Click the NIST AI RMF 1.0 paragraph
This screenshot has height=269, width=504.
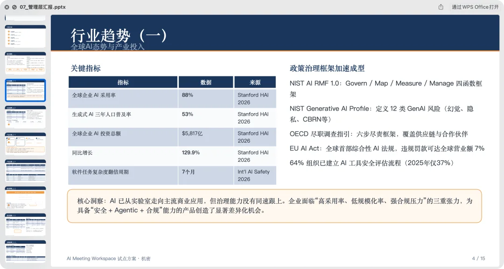[386, 89]
